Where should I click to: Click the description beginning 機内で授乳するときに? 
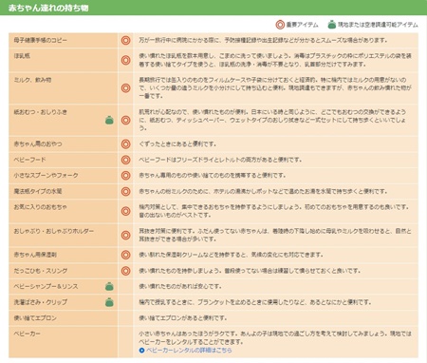tap(255, 302)
